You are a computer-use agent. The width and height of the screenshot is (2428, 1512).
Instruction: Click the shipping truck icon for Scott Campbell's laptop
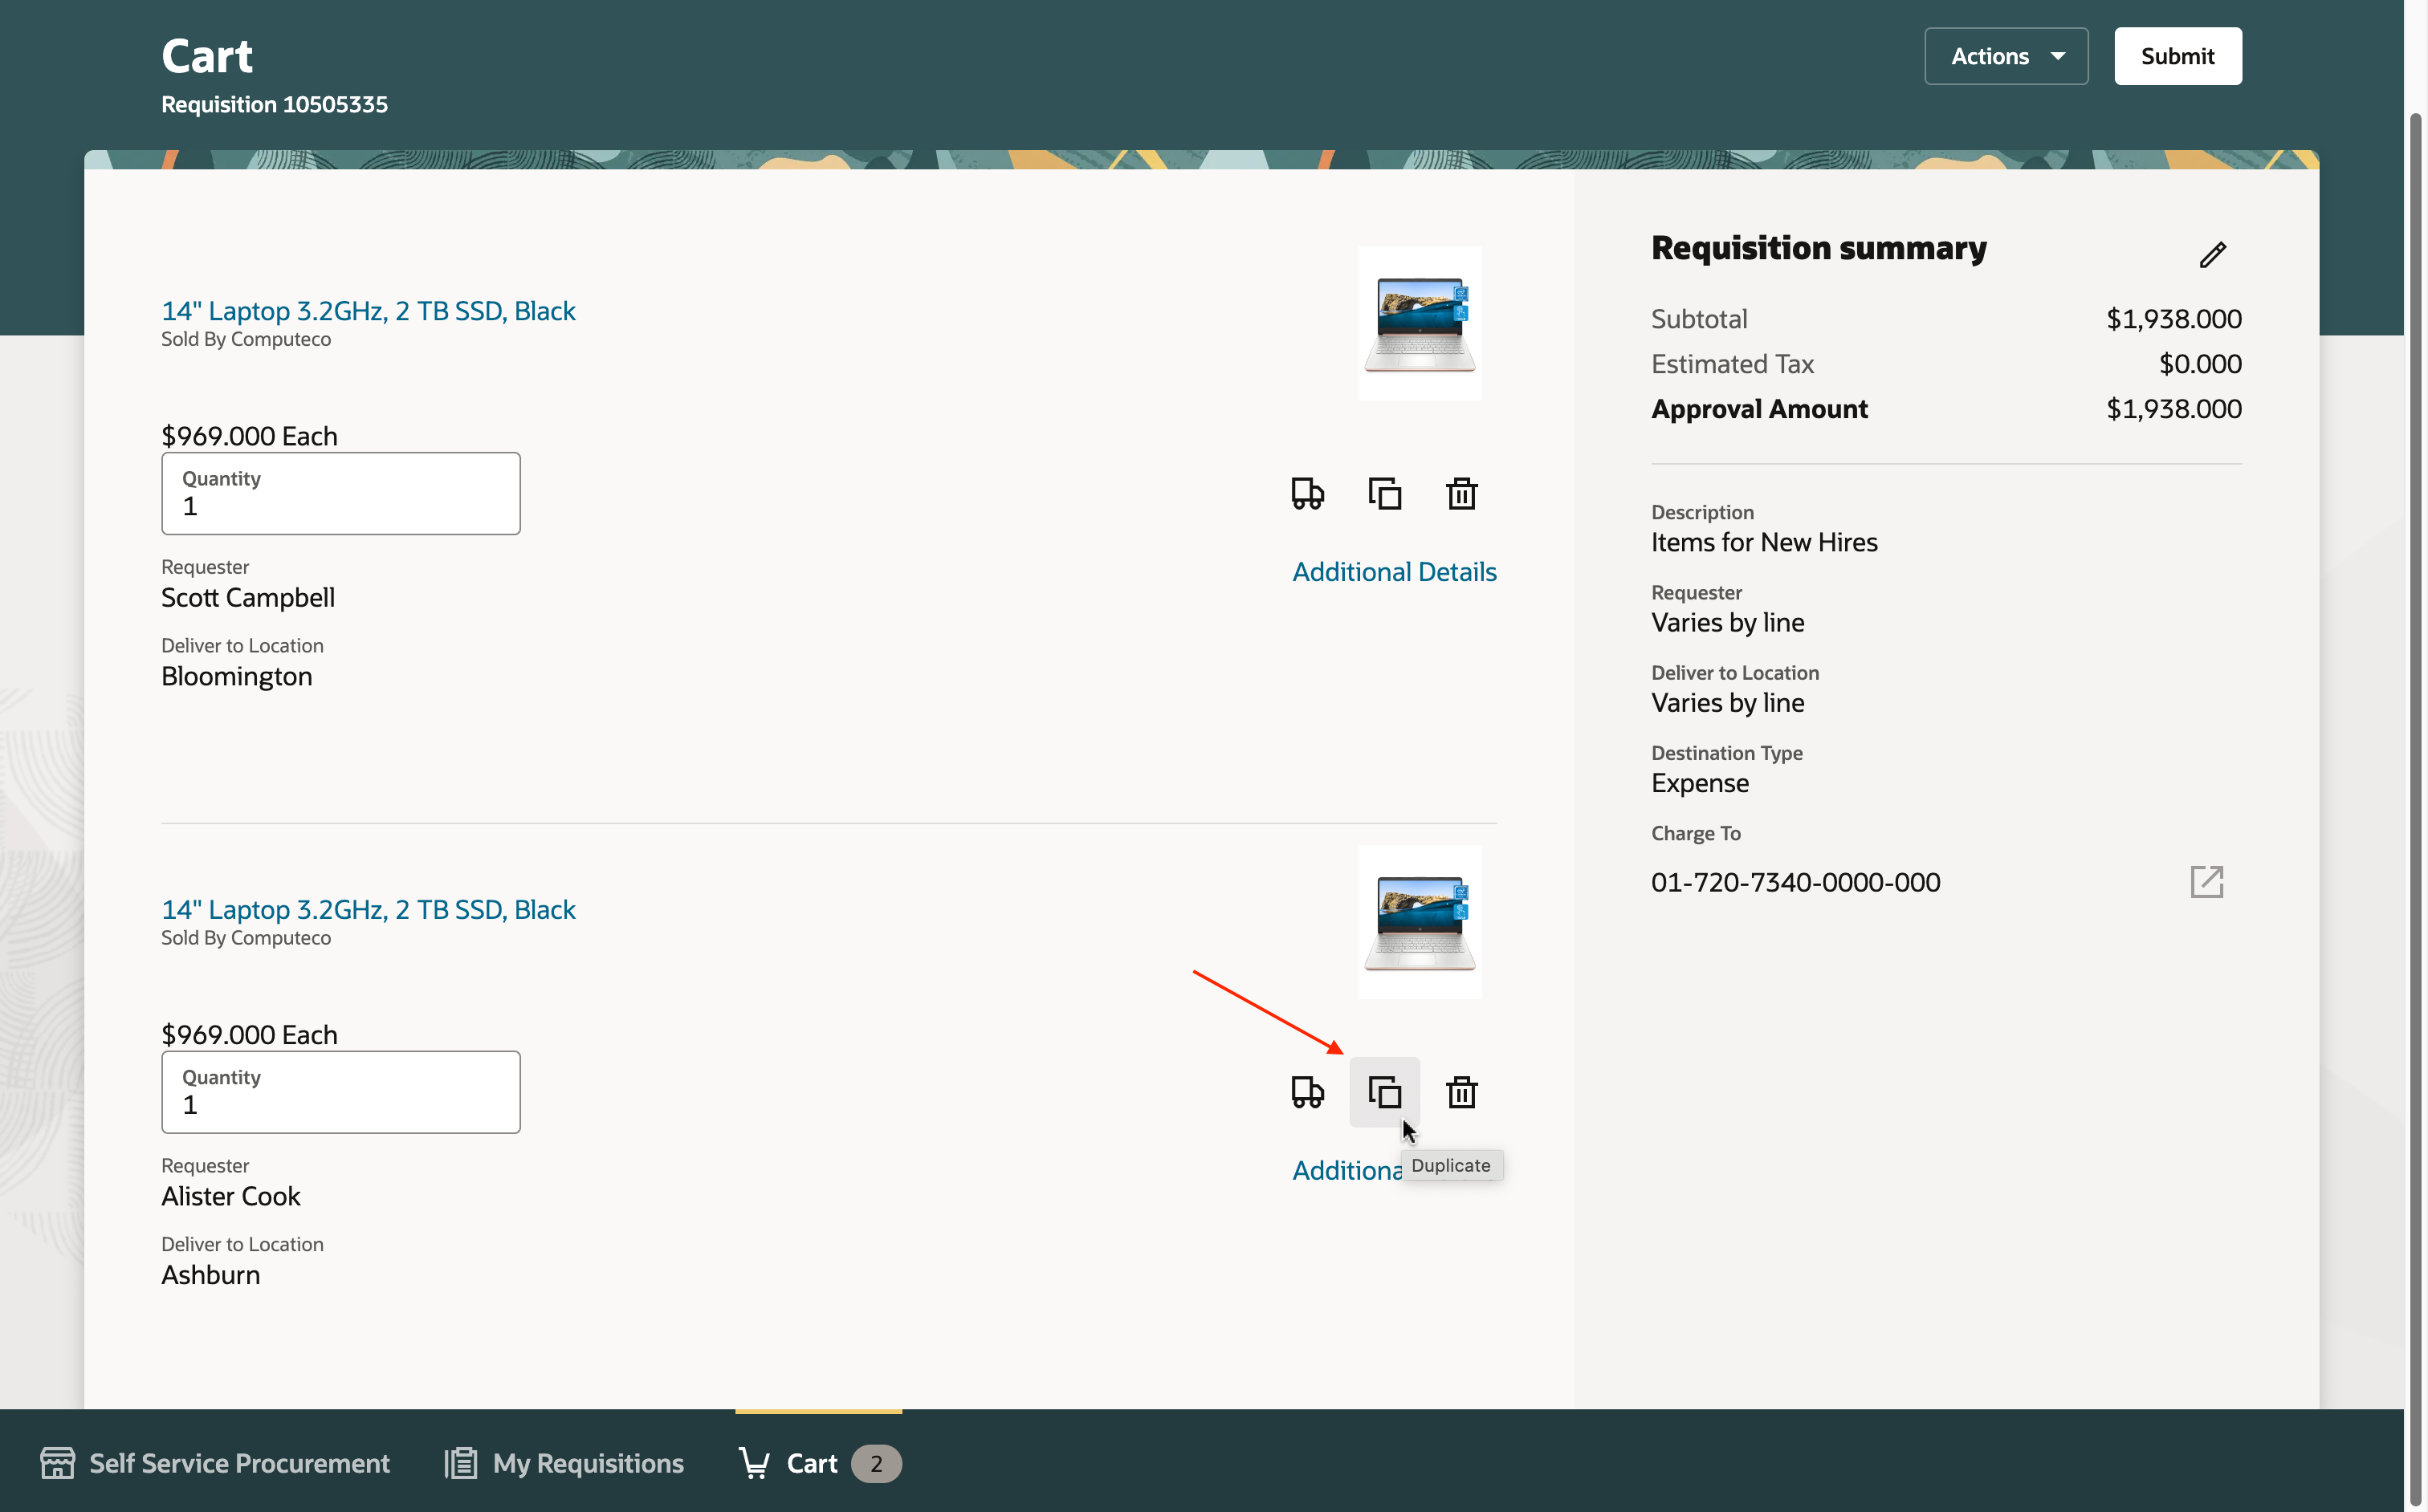pyautogui.click(x=1307, y=493)
